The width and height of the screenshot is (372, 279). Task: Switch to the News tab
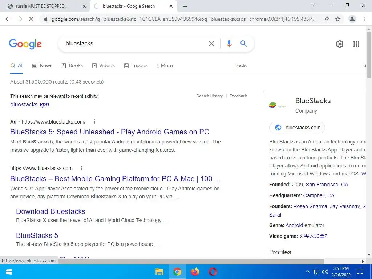pos(42,65)
